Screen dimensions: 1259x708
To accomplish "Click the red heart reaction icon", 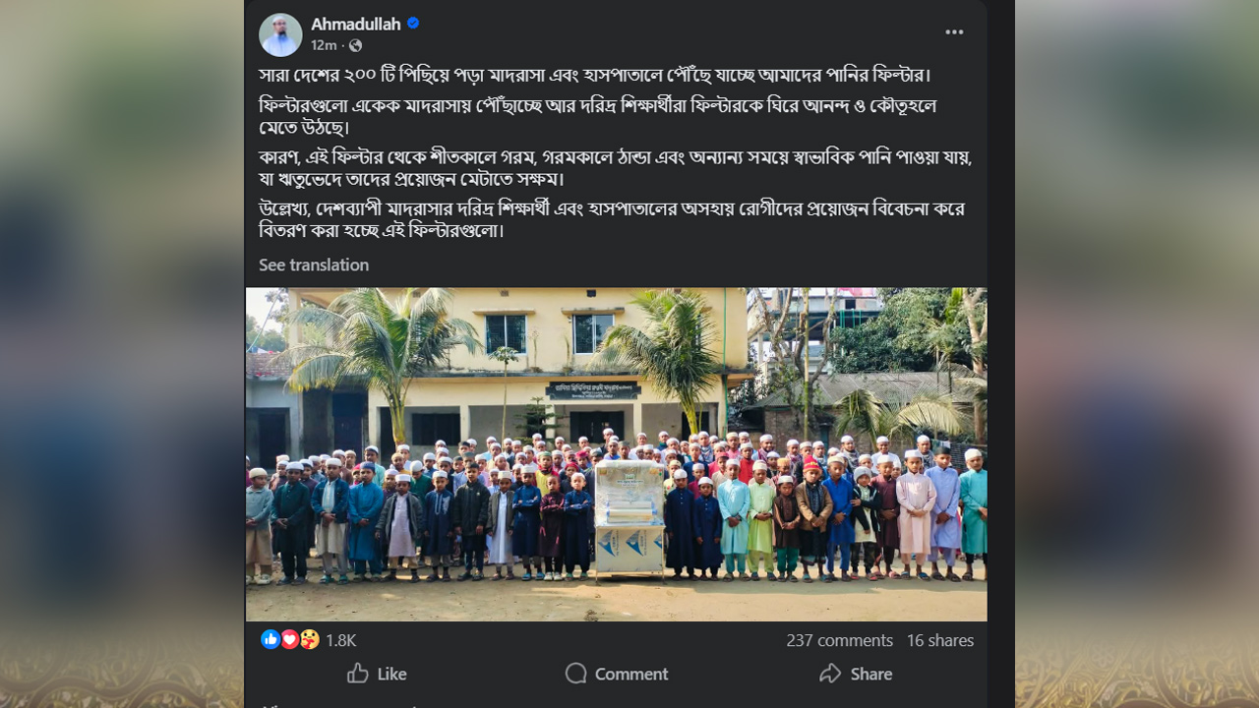I will click(289, 639).
